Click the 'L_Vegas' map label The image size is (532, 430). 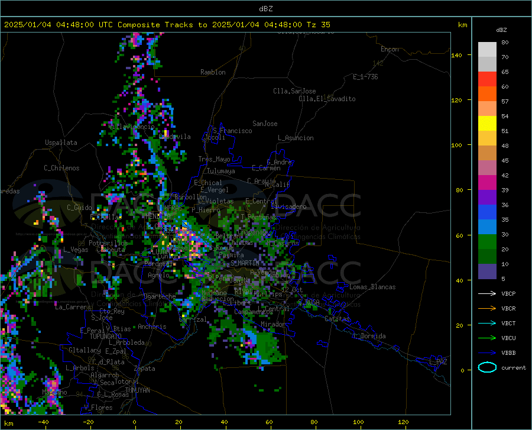click(x=76, y=250)
